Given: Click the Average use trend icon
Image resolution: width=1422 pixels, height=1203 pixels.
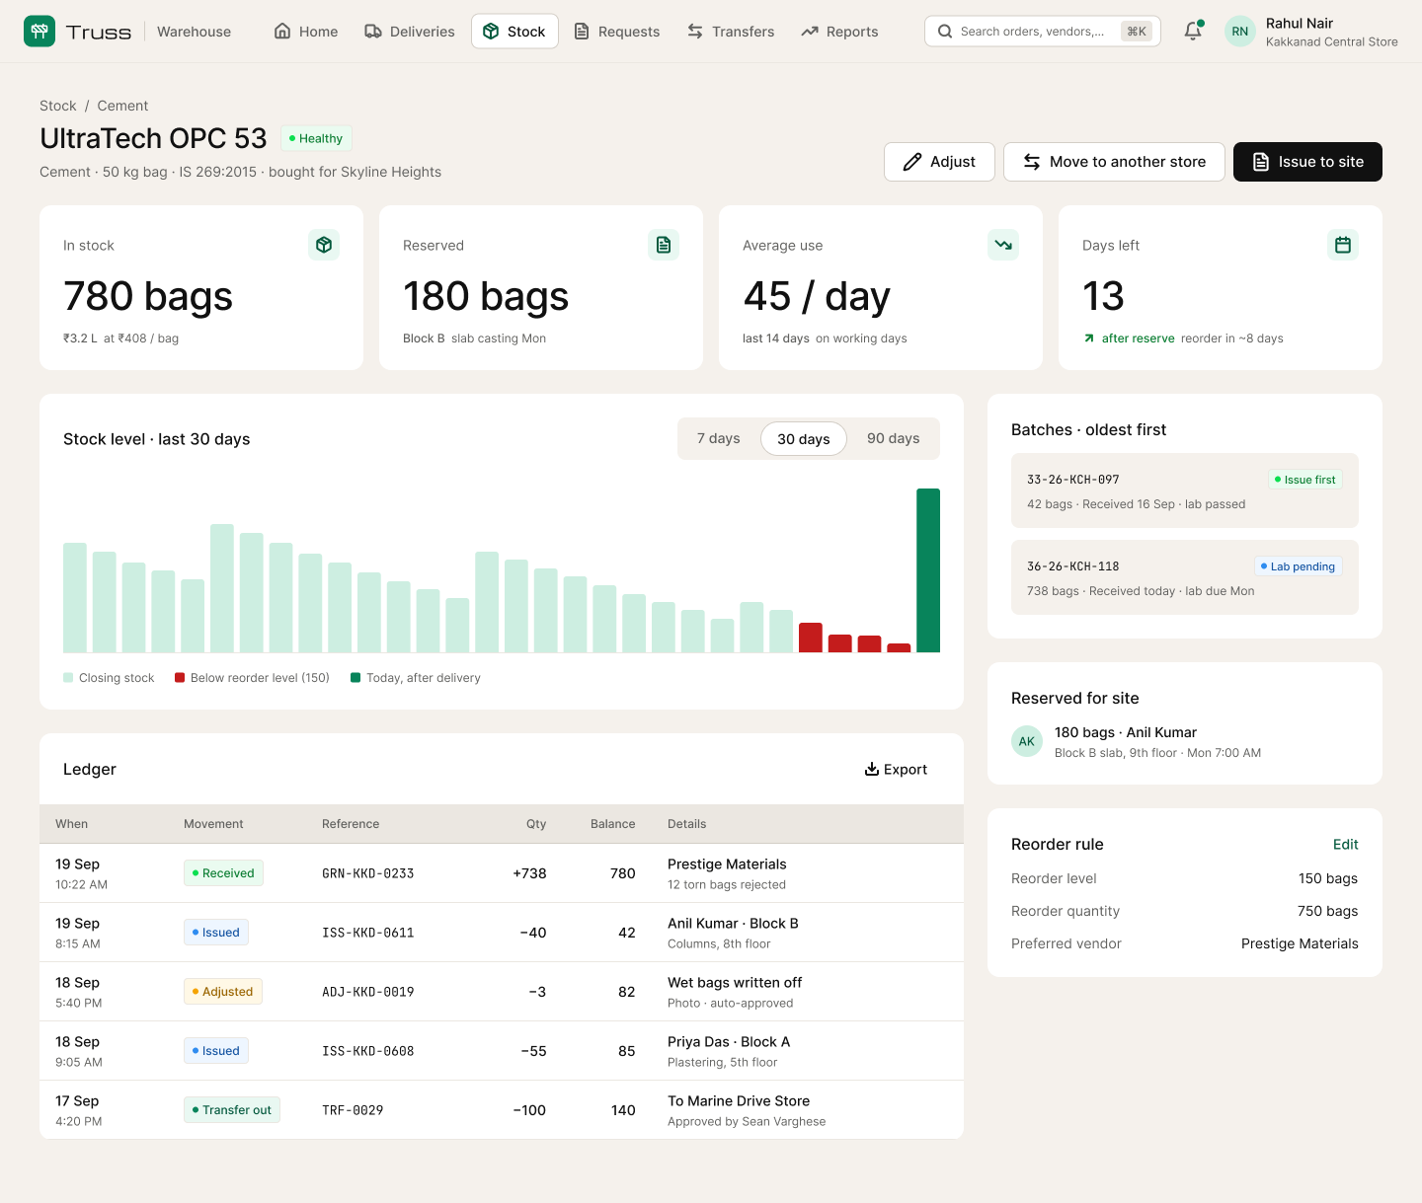Looking at the screenshot, I should tap(1003, 245).
